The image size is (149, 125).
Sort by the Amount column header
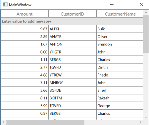tap(25, 14)
